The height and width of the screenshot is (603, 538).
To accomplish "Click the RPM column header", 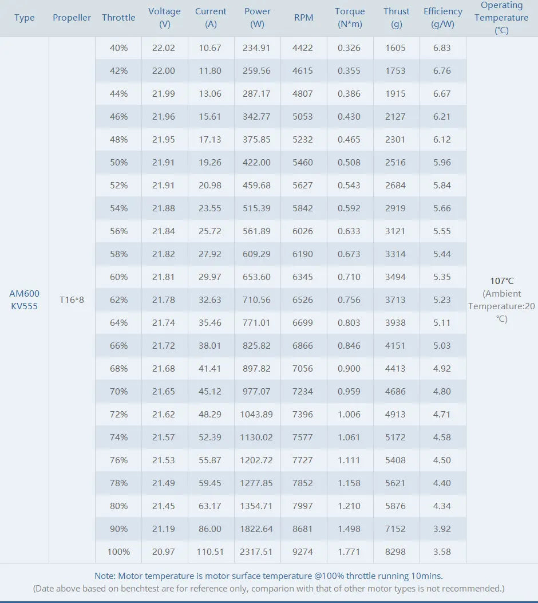I will pos(303,18).
